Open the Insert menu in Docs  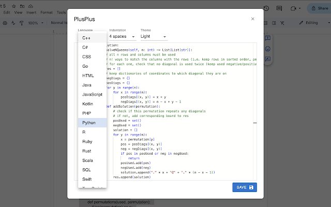coord(31,12)
